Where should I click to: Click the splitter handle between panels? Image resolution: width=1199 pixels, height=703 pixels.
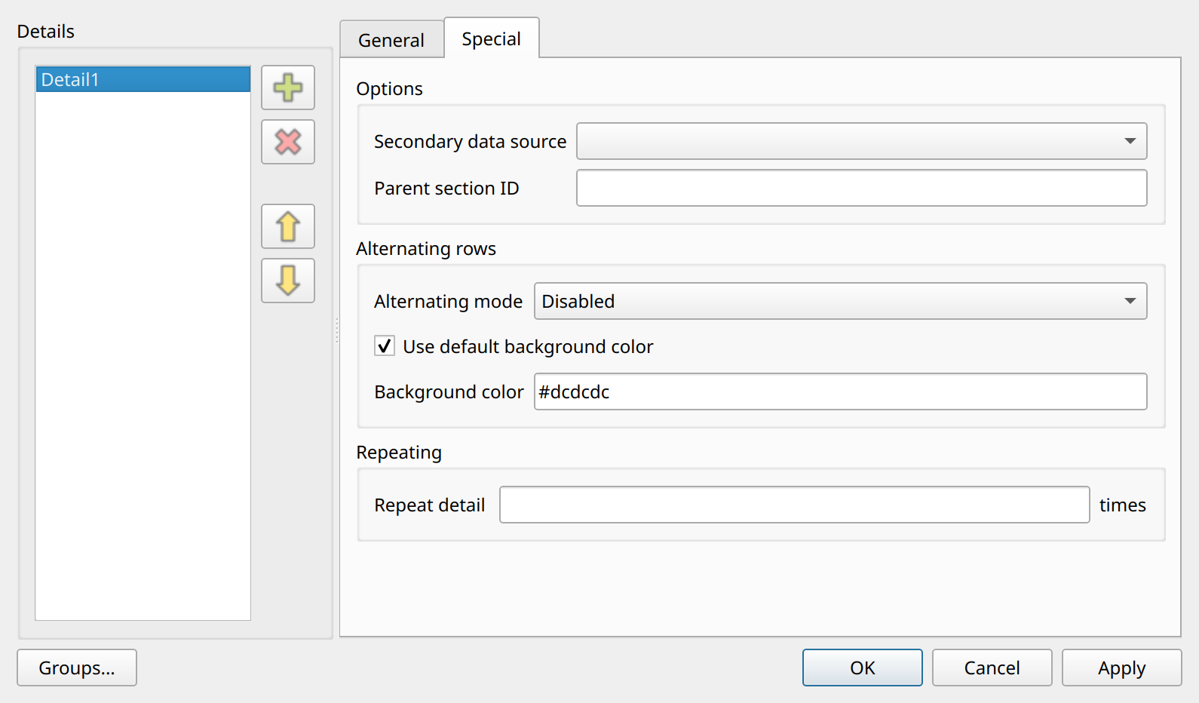(336, 330)
